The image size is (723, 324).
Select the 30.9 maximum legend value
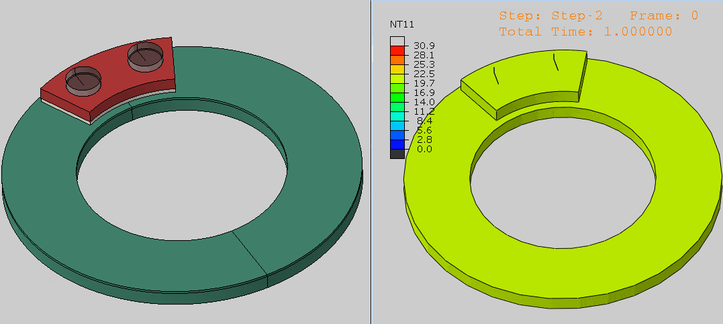(424, 46)
